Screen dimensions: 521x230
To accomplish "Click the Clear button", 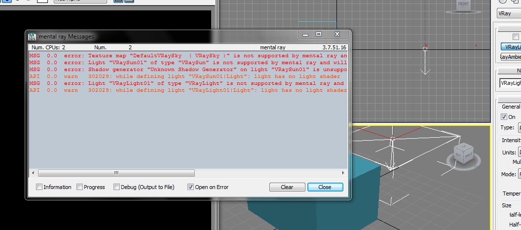I will [287, 187].
